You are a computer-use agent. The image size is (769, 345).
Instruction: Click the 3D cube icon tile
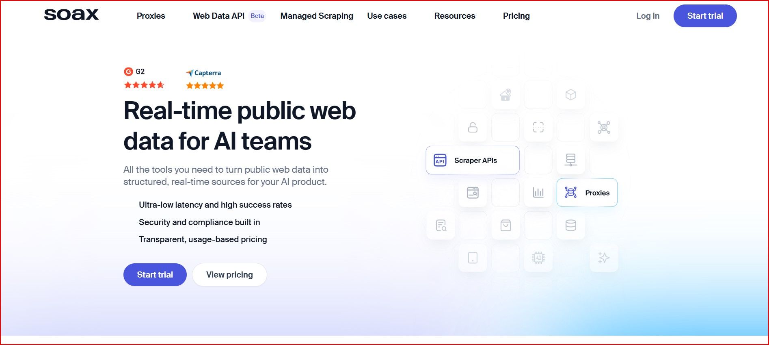(570, 95)
